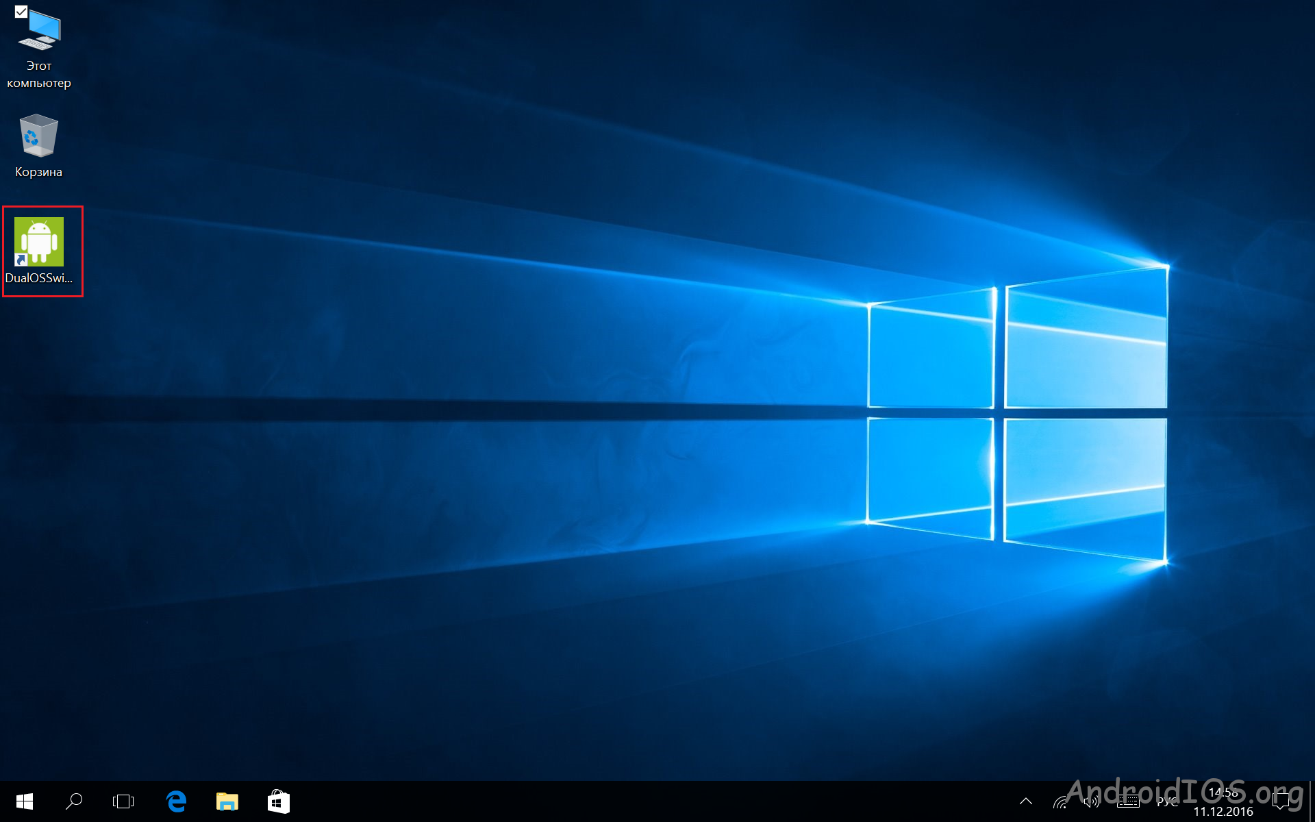This screenshot has height=822, width=1315.
Task: Open File Explorer from taskbar
Action: point(227,801)
